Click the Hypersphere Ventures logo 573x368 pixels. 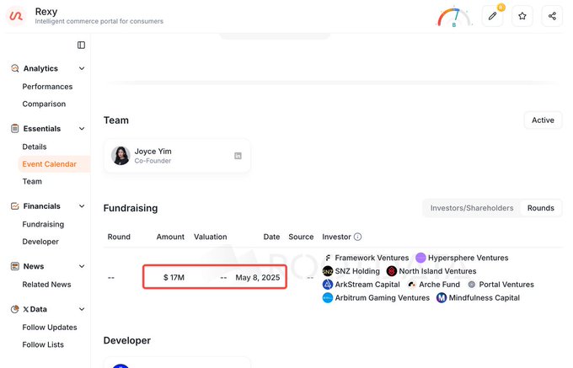pos(420,258)
